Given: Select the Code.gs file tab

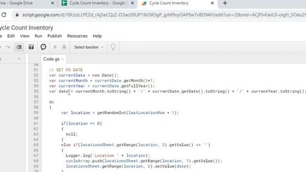Looking at the screenshot, I should click(x=51, y=59).
